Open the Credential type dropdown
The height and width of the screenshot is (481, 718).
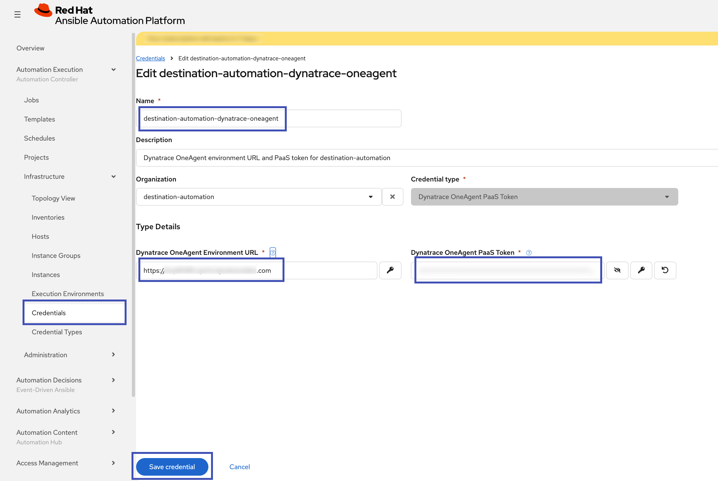[667, 196]
